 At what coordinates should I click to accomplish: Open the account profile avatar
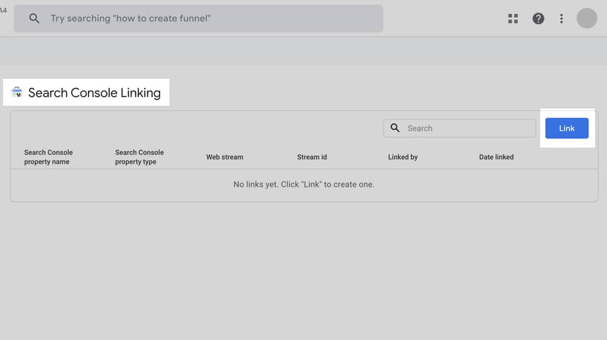pyautogui.click(x=587, y=18)
